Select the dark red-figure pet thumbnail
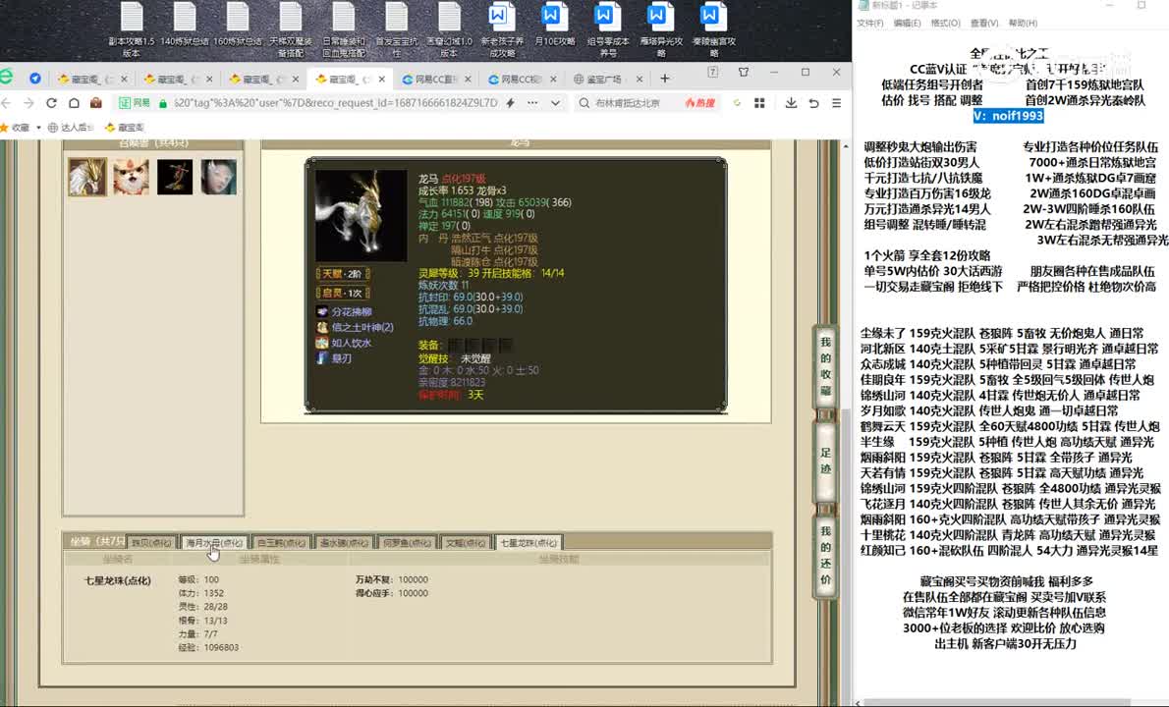 coord(175,177)
